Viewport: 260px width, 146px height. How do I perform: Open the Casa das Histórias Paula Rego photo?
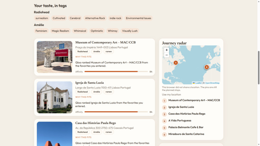tap(55, 134)
